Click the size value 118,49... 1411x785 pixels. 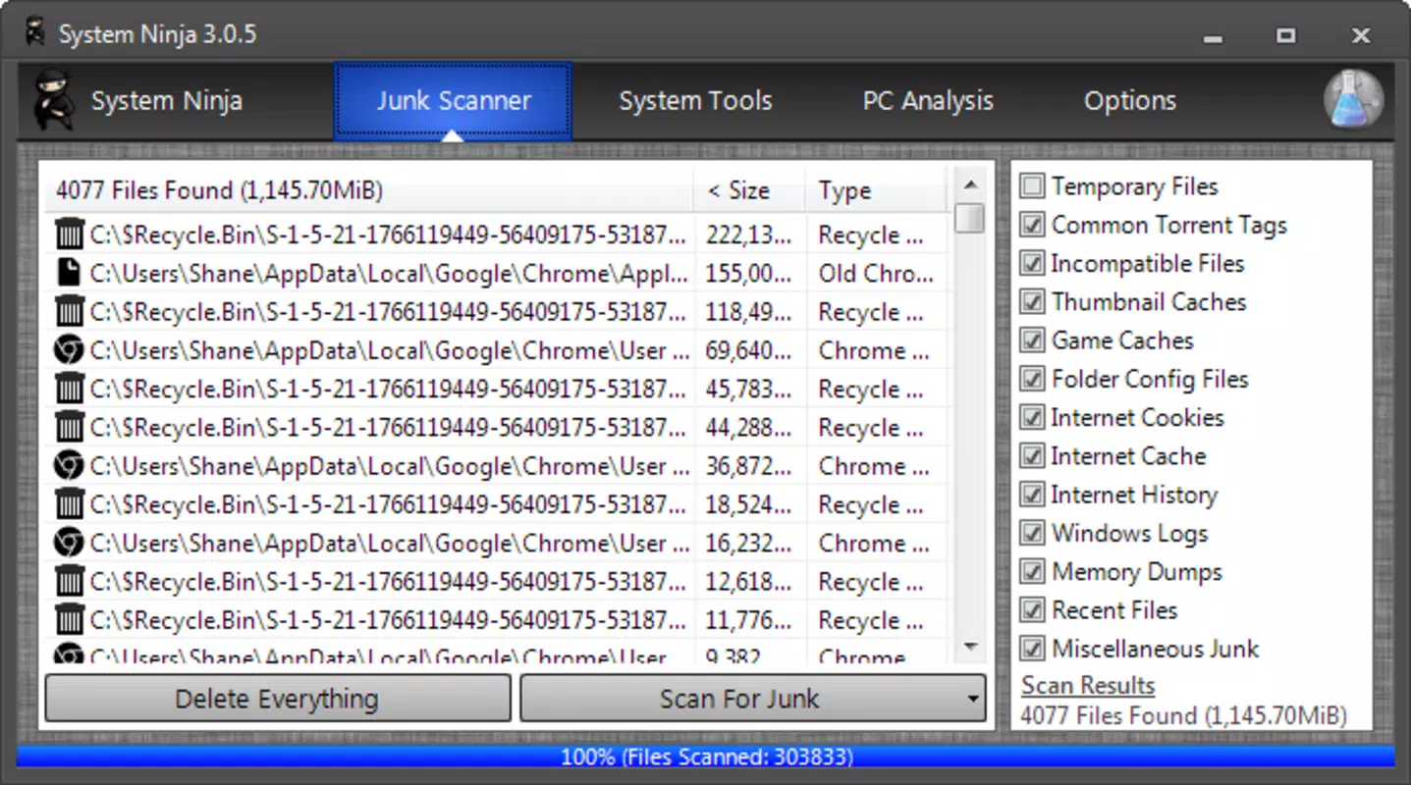point(749,312)
